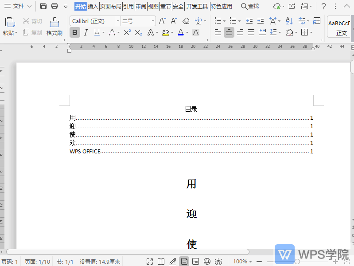Screen dimensions: 354x266
Task: Switch to reading layout view
Action: [161, 262]
